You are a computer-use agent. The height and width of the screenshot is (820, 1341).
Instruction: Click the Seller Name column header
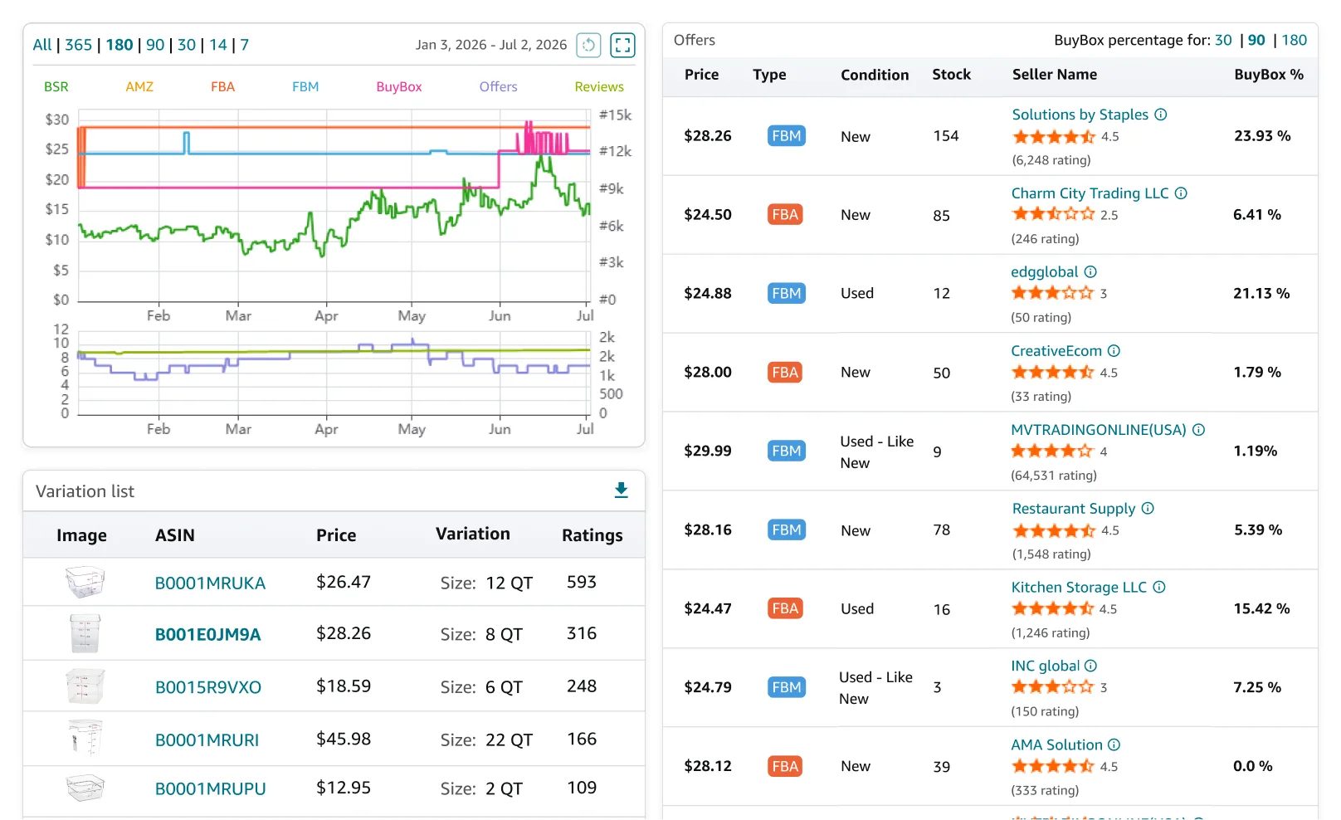coord(1055,75)
